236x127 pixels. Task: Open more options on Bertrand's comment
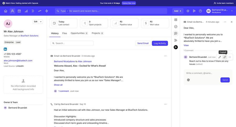pos(230,57)
